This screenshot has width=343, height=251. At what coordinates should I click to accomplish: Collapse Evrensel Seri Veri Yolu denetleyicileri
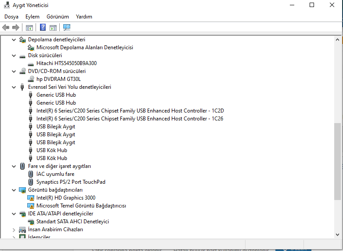14,87
